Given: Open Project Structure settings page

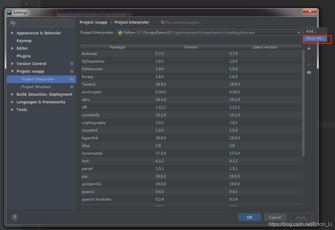Looking at the screenshot, I should tap(36, 87).
